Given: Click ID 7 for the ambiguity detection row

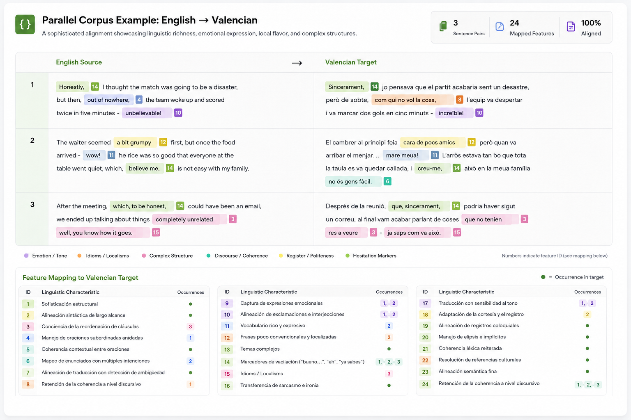Looking at the screenshot, I should [28, 372].
